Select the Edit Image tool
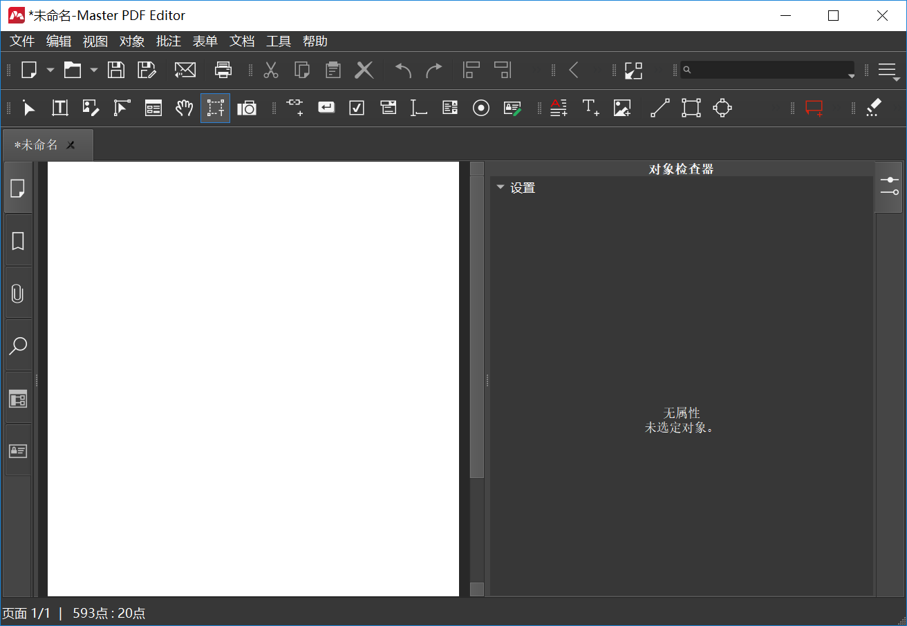 coord(91,108)
